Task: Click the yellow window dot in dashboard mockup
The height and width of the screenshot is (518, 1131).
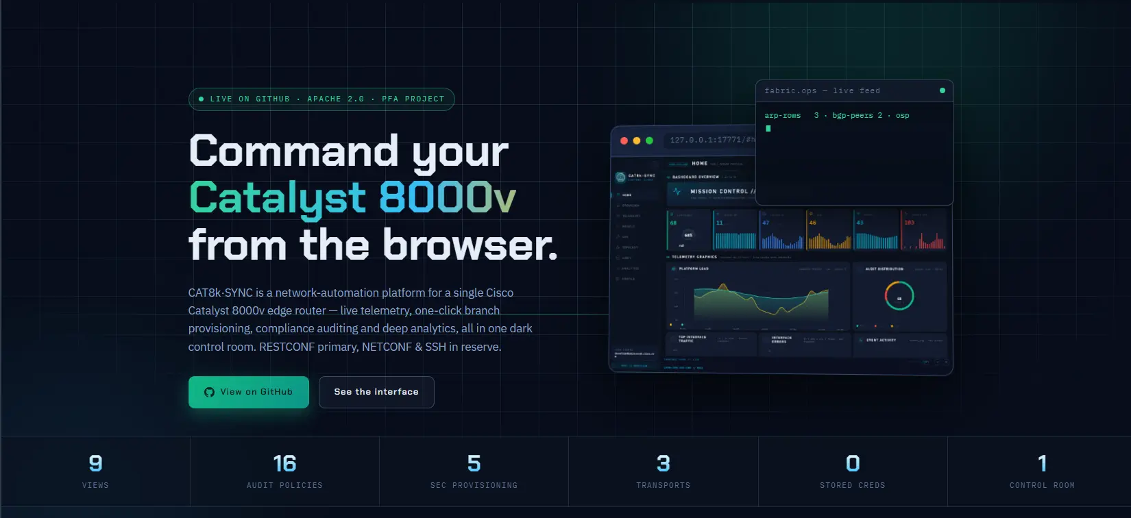Action: pos(637,140)
